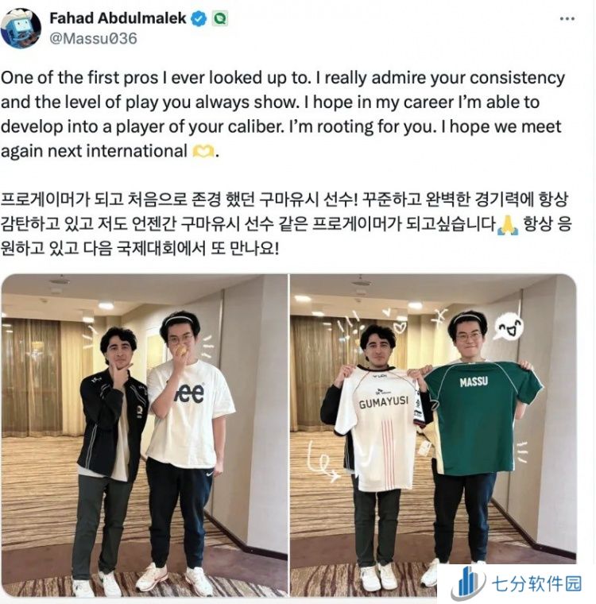
Task: Click the praying hands emoji
Action: tap(508, 225)
